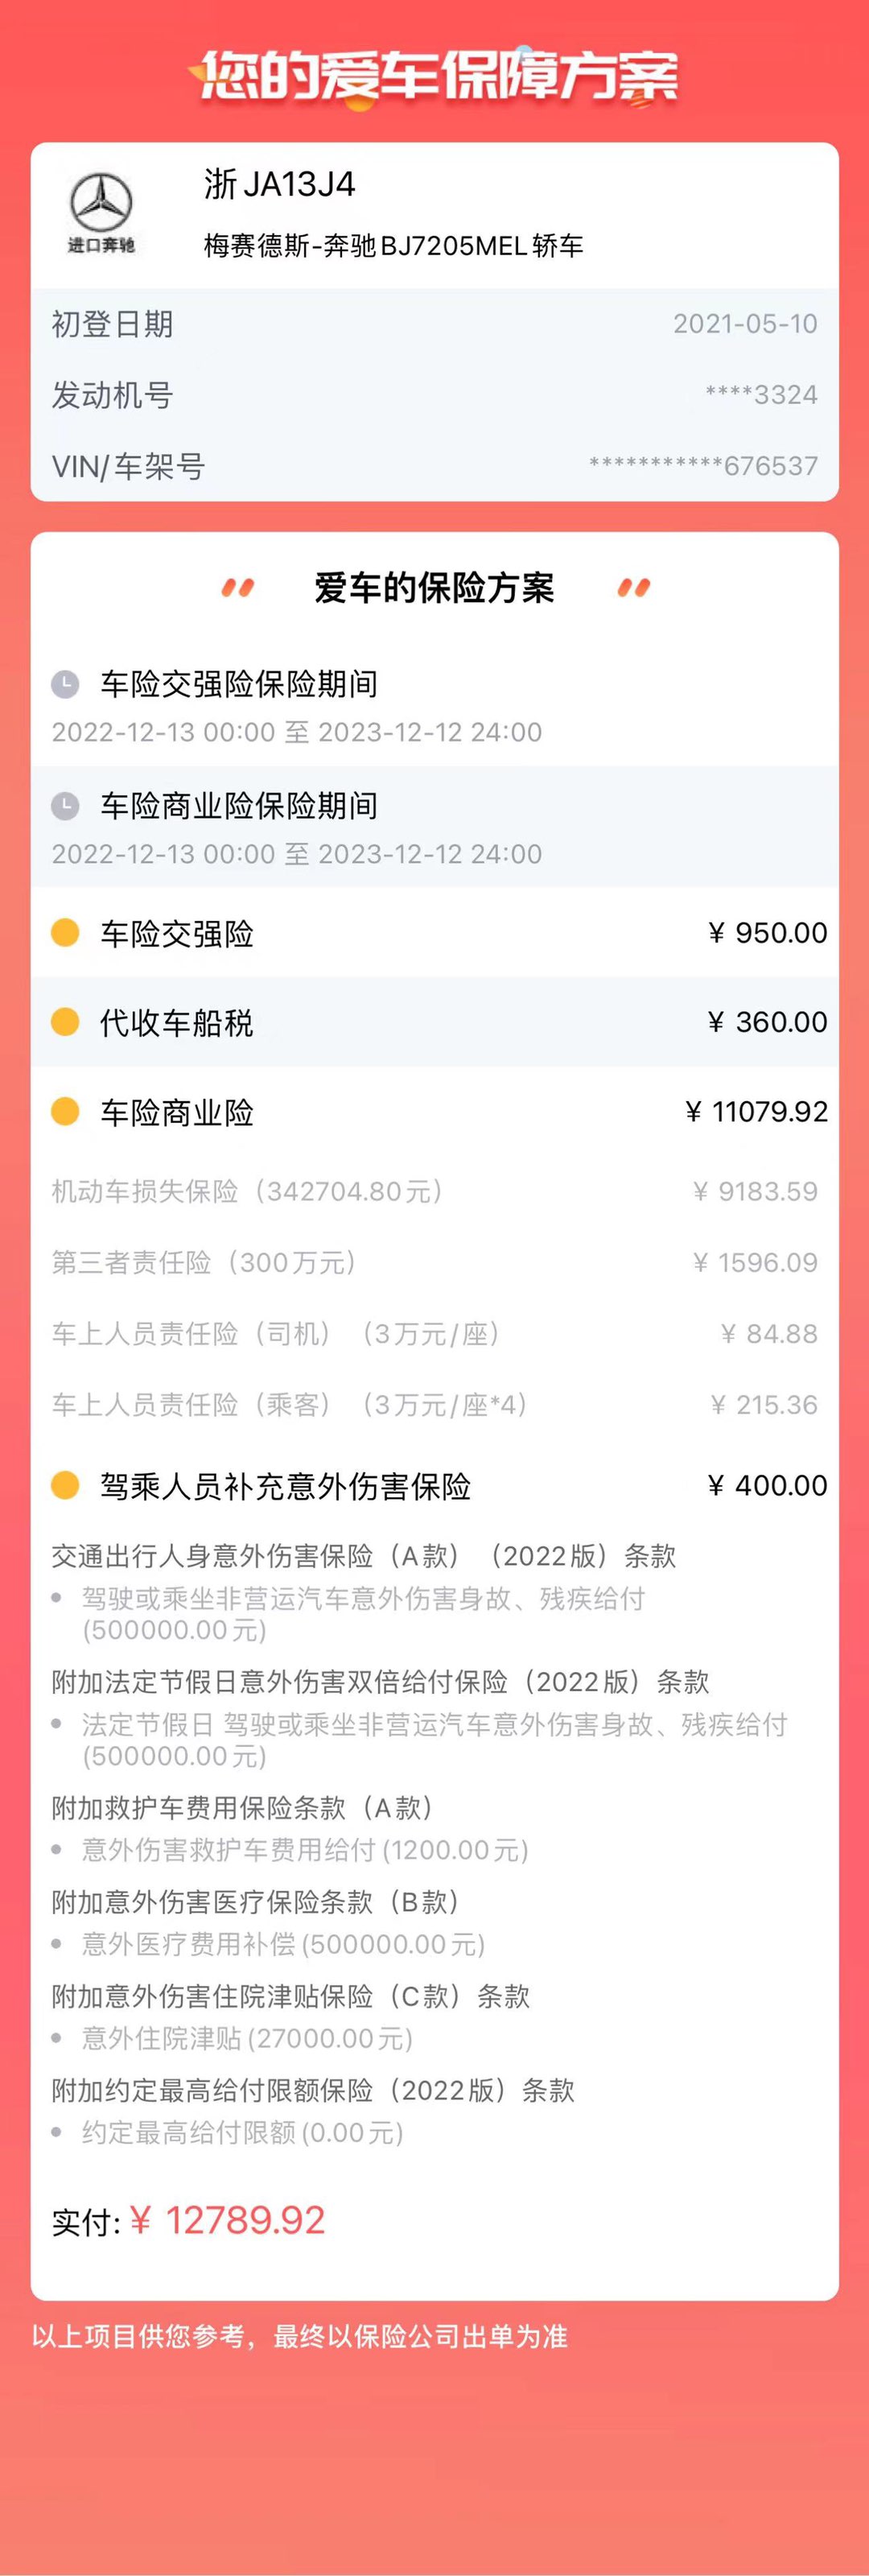
Task: Click the yellow dot next to 车险商业险
Action: tap(65, 1111)
